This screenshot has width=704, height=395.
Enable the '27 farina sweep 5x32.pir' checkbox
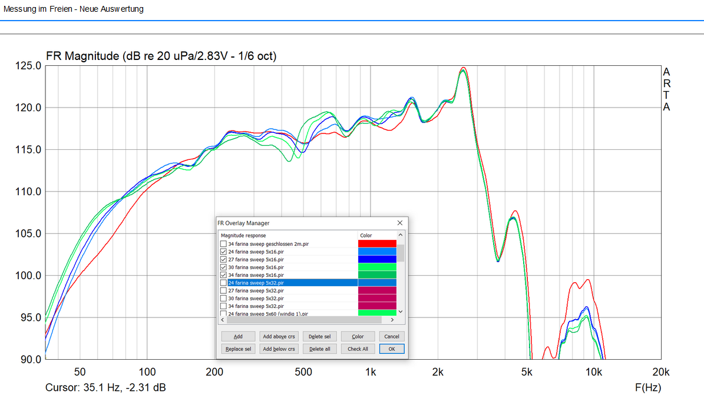tap(223, 290)
